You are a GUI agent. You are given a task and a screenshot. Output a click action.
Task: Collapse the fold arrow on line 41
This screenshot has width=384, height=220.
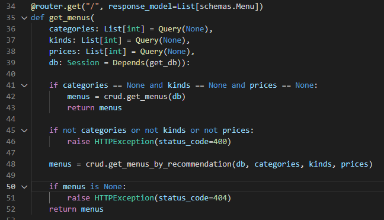coord(24,85)
